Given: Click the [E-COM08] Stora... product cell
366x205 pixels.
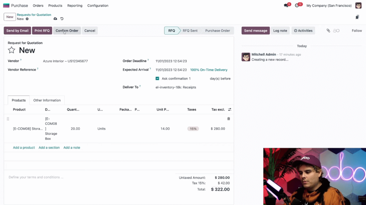Looking at the screenshot, I should [28, 128].
